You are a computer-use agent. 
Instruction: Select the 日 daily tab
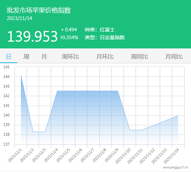pos(9,57)
